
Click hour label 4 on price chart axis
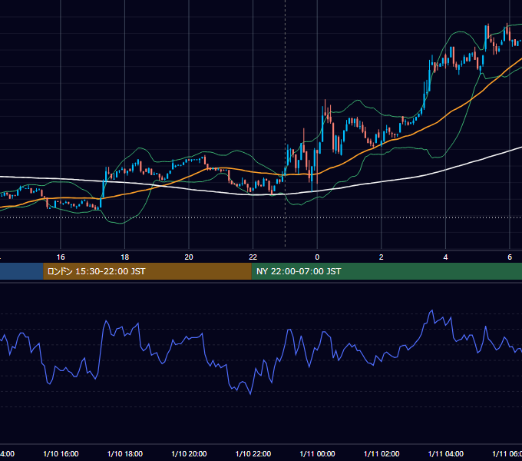click(445, 257)
